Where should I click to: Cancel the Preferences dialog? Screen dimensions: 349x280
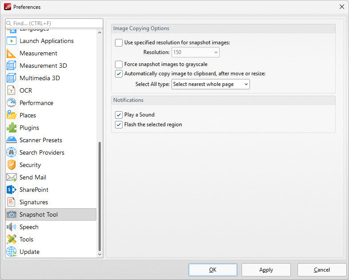322,270
